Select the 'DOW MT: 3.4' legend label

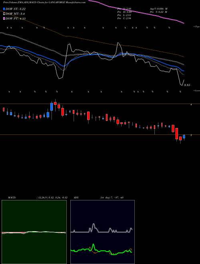(x=15, y=14)
